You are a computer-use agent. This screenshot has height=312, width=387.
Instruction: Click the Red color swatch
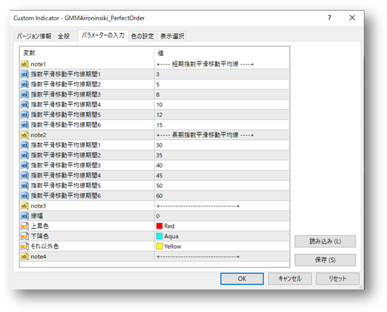(160, 226)
